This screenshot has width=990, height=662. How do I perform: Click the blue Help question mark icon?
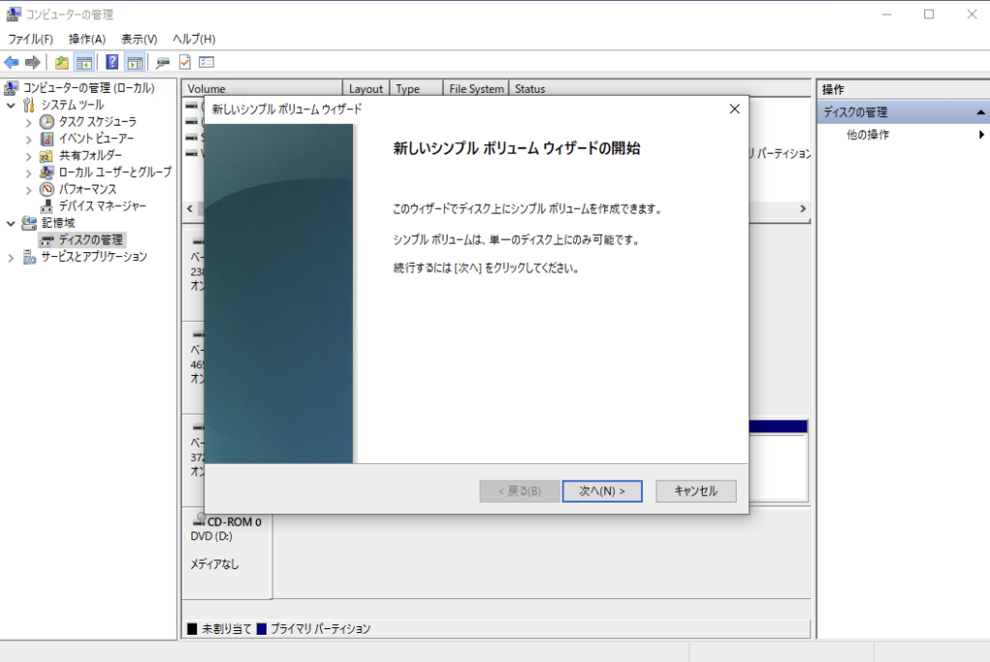coord(112,63)
